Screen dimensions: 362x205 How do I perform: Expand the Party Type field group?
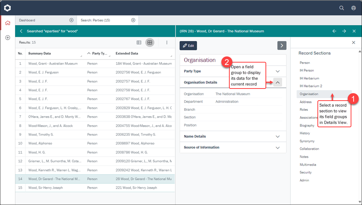click(x=277, y=71)
